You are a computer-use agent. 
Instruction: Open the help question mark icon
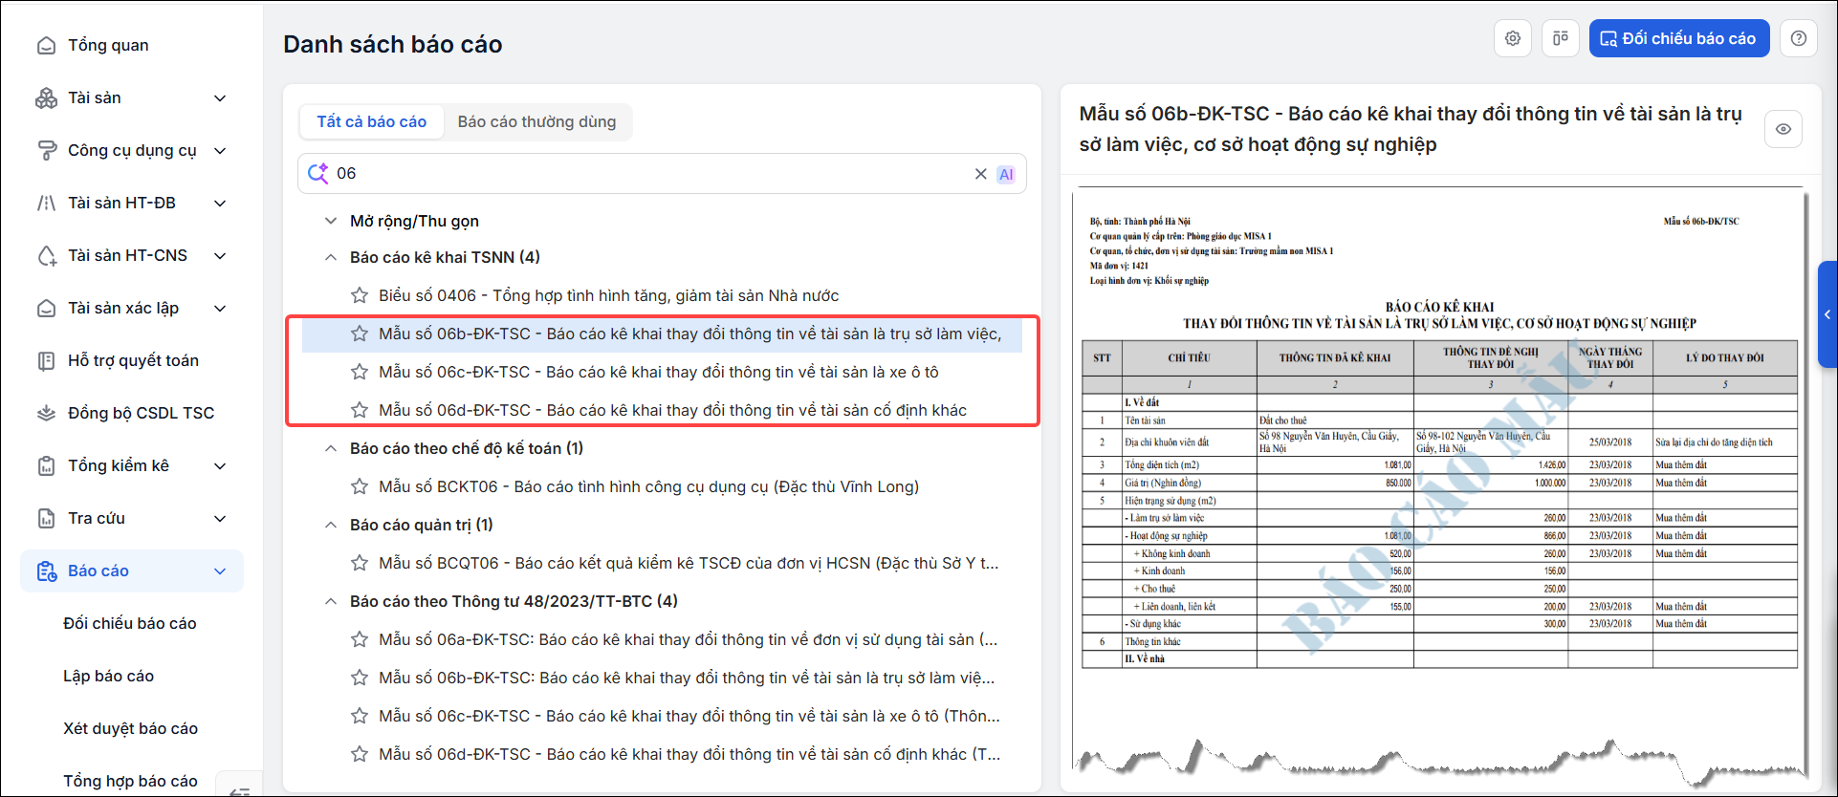coord(1799,38)
